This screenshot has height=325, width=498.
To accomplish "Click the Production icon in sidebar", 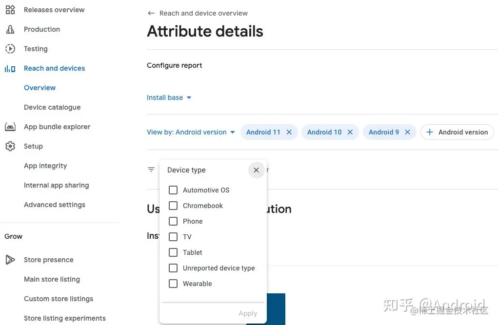I will coord(10,29).
